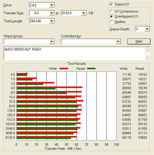Expand the Controlled by dropdown
This screenshot has height=155, width=154.
click(91, 42)
